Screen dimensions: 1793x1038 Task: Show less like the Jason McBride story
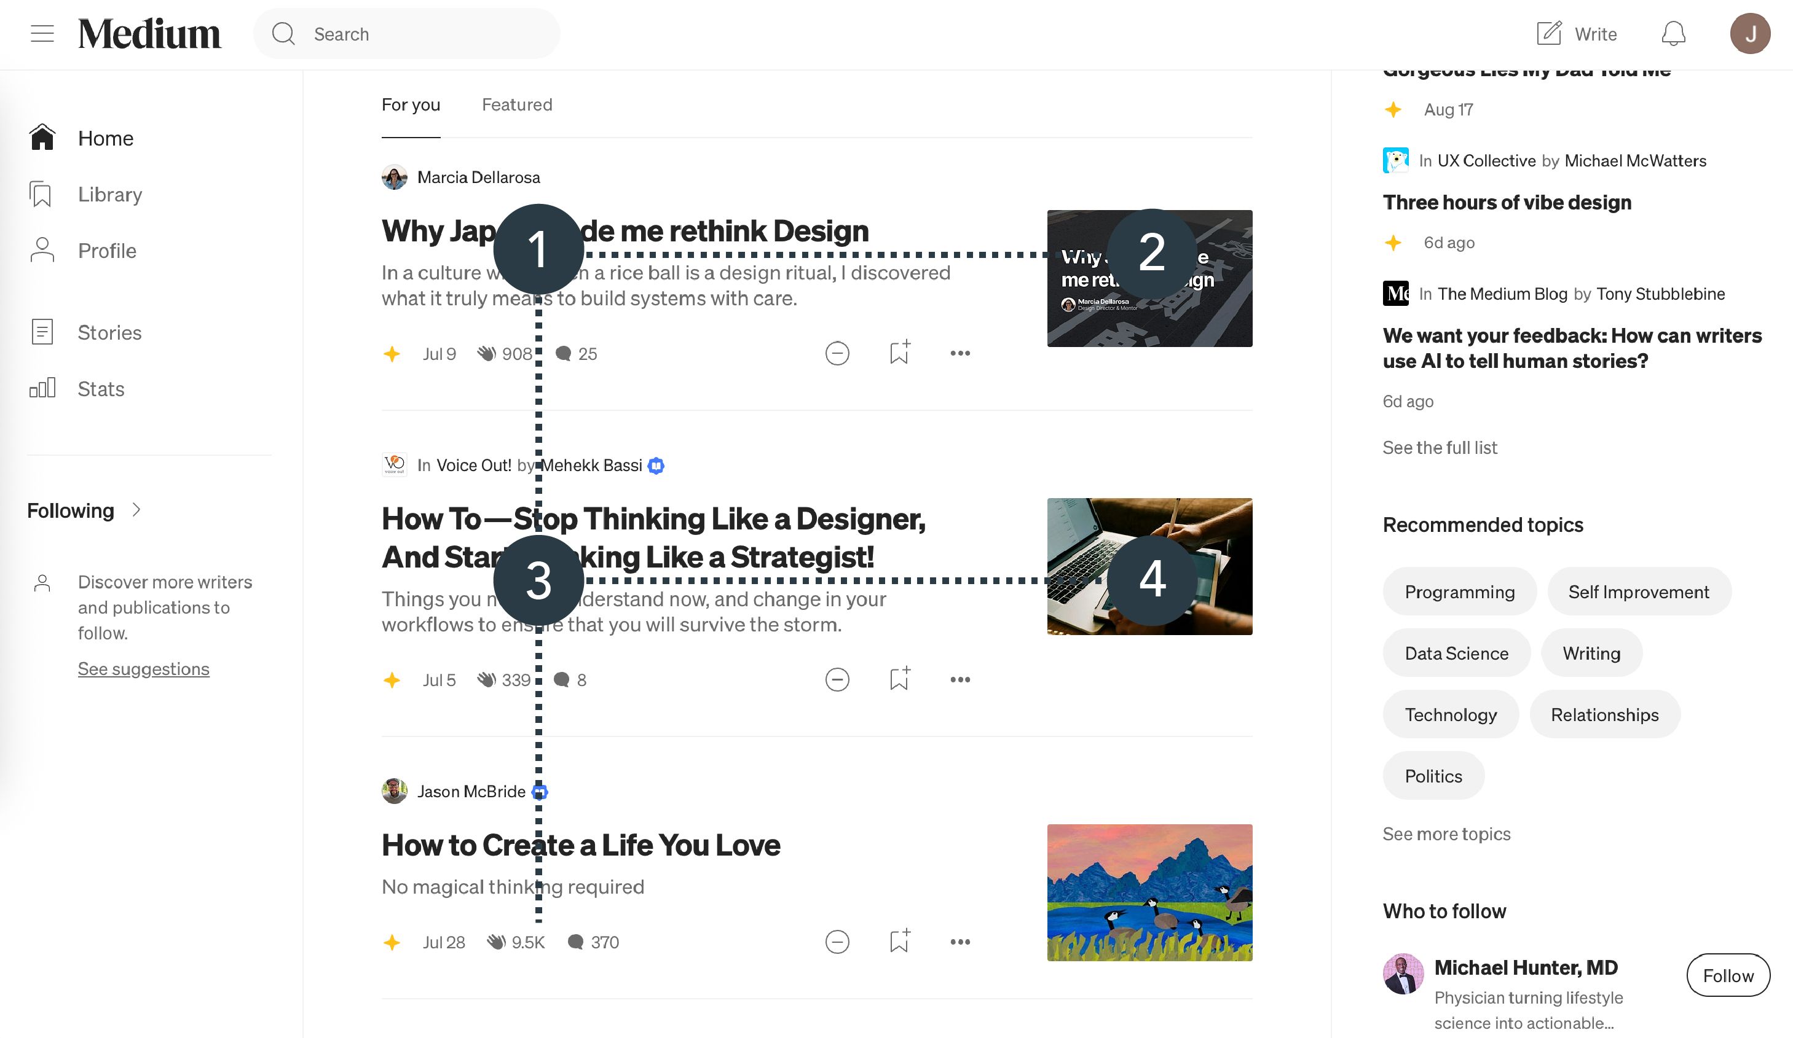coord(837,942)
